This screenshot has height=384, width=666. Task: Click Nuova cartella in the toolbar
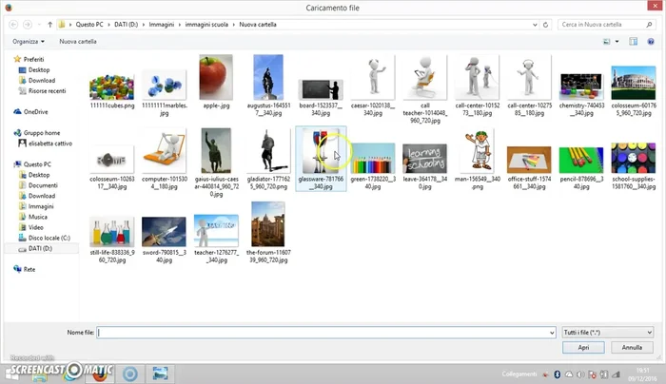click(80, 42)
